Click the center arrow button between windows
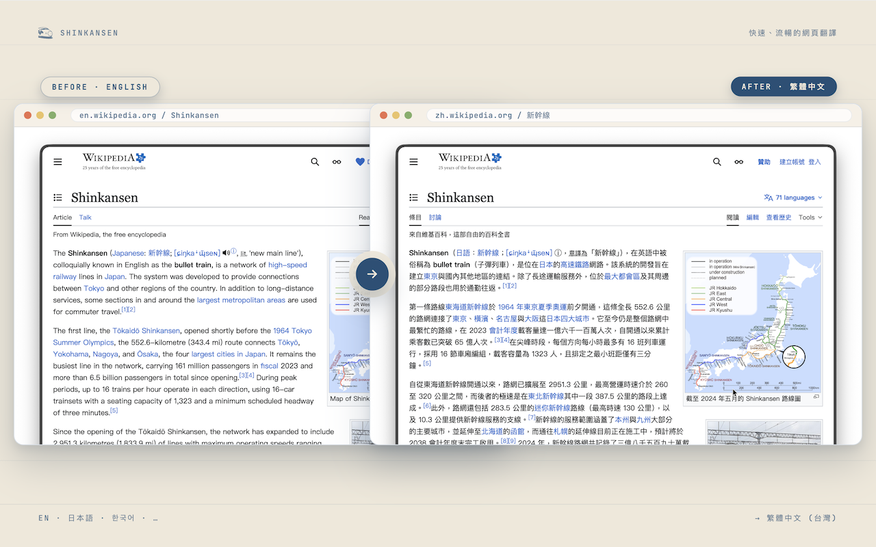 [x=372, y=274]
